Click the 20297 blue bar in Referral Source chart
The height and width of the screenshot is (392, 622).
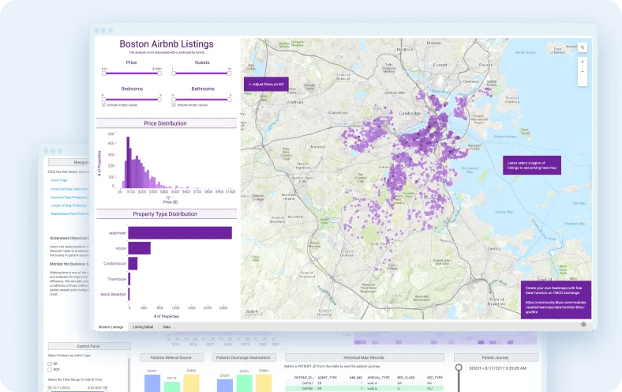pos(152,383)
